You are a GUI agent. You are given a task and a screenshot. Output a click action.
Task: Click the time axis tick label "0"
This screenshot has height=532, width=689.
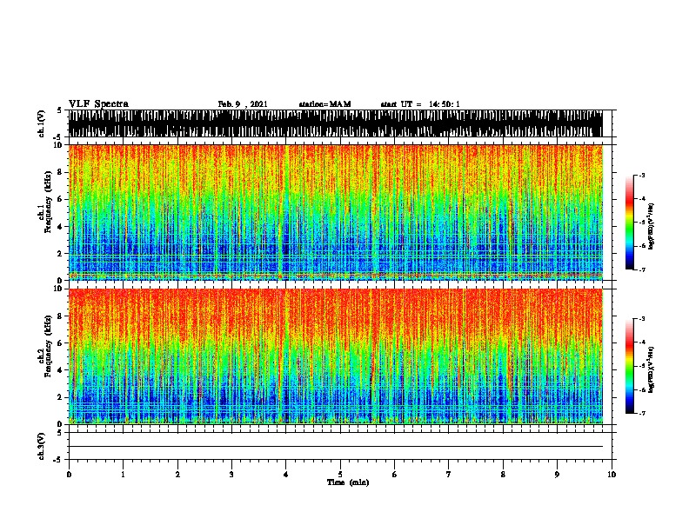(x=69, y=475)
